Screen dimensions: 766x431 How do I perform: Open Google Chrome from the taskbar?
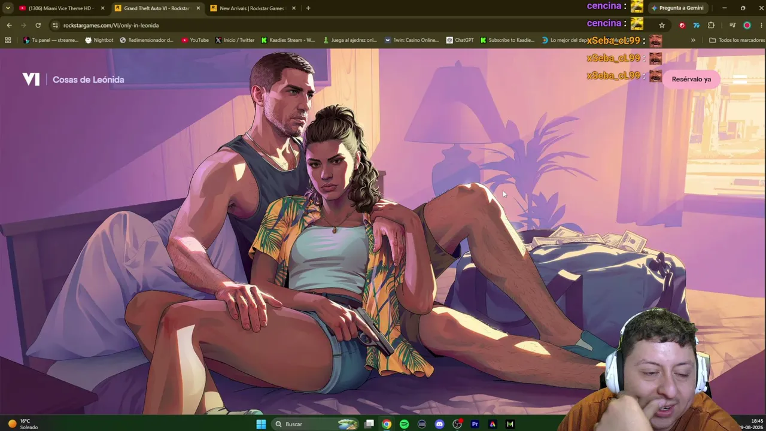[387, 424]
